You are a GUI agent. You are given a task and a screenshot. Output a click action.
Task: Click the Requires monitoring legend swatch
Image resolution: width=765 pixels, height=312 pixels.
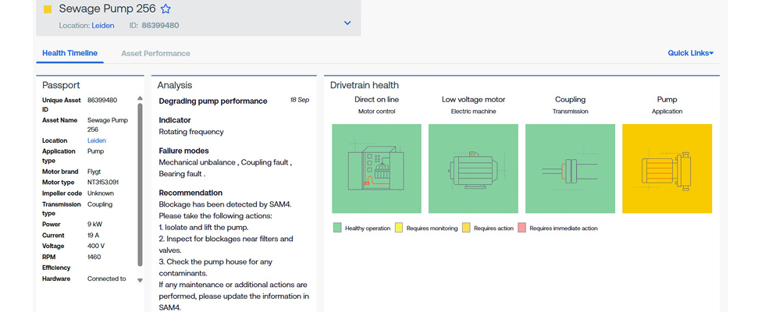(x=399, y=229)
